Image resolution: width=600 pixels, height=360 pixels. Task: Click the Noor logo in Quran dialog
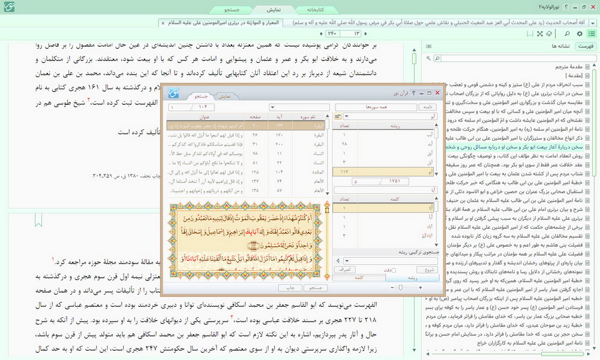[x=173, y=93]
